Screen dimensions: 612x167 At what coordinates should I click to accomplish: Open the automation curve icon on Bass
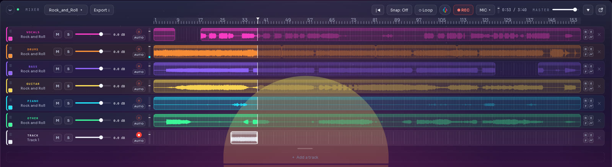tap(591, 72)
